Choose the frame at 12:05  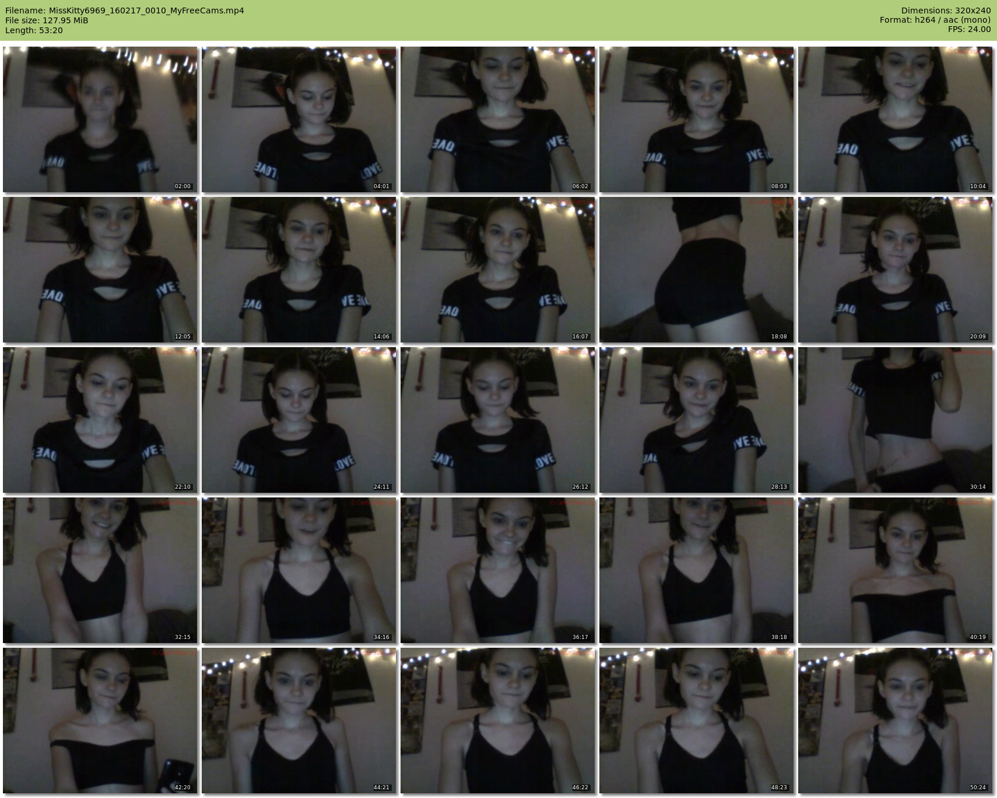[x=100, y=270]
